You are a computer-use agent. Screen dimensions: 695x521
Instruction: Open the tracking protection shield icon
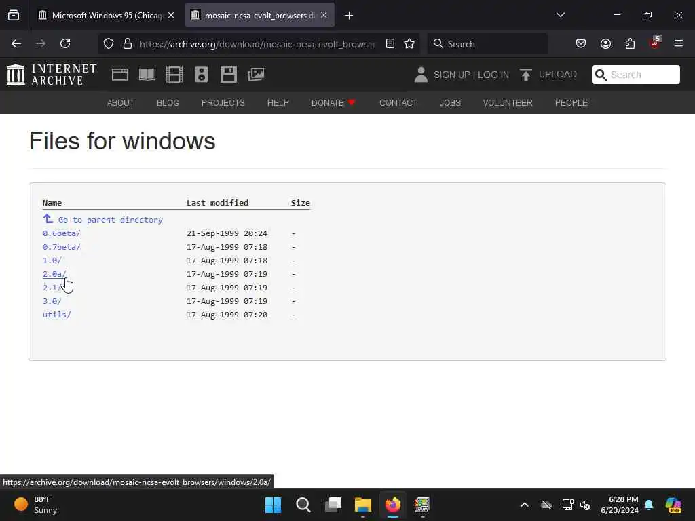point(109,43)
